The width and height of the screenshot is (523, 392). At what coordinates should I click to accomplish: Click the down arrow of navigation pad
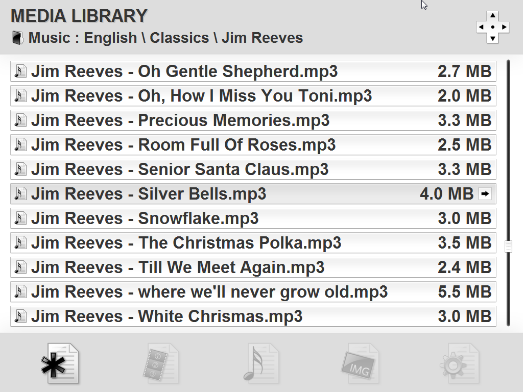(493, 39)
